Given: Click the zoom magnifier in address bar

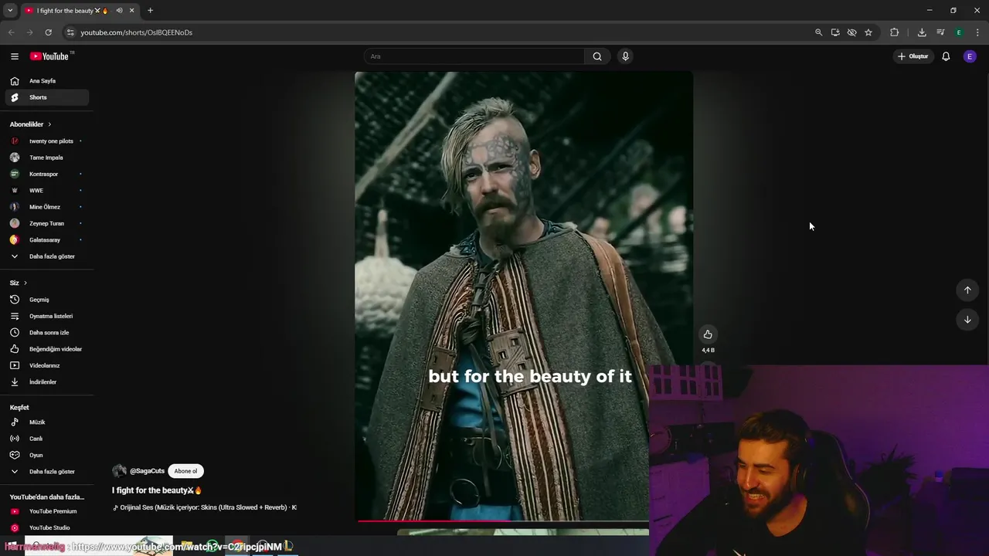Looking at the screenshot, I should [818, 32].
